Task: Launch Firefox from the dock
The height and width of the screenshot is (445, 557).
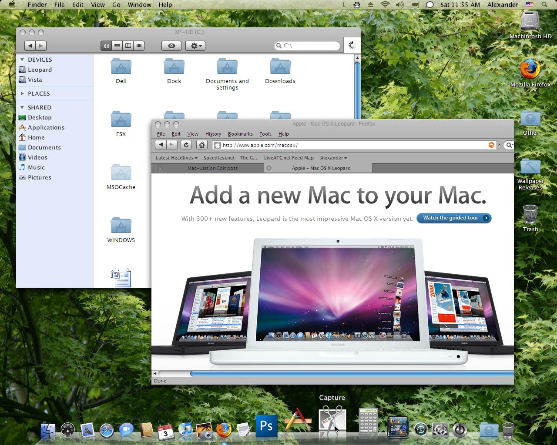Action: [224, 430]
